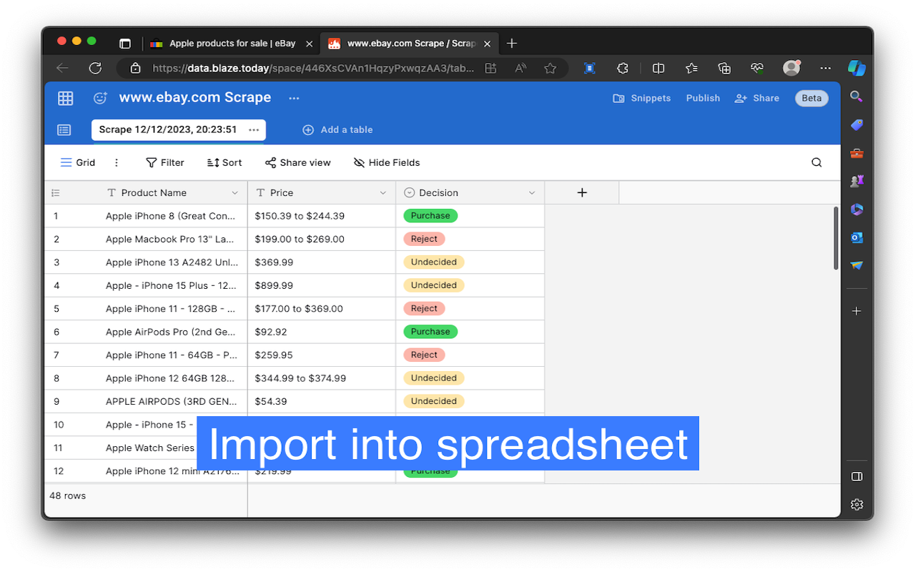Click the Purchase tag in row 1
915x572 pixels.
pyautogui.click(x=430, y=215)
